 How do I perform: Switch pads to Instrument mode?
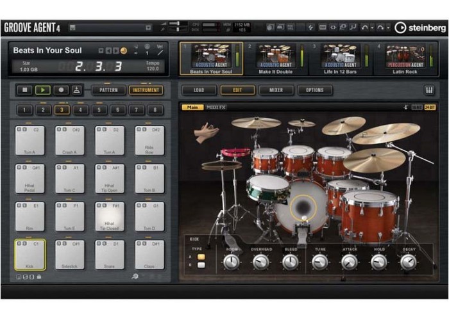[x=146, y=90]
